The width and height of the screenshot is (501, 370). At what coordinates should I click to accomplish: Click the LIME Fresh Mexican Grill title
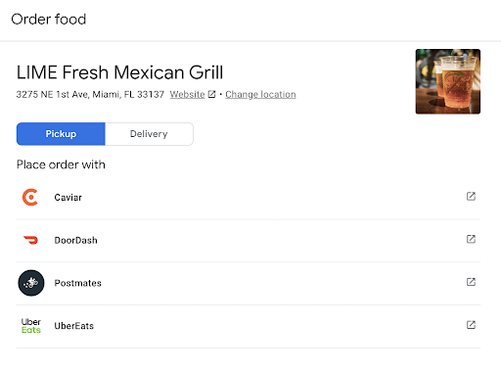coord(119,72)
